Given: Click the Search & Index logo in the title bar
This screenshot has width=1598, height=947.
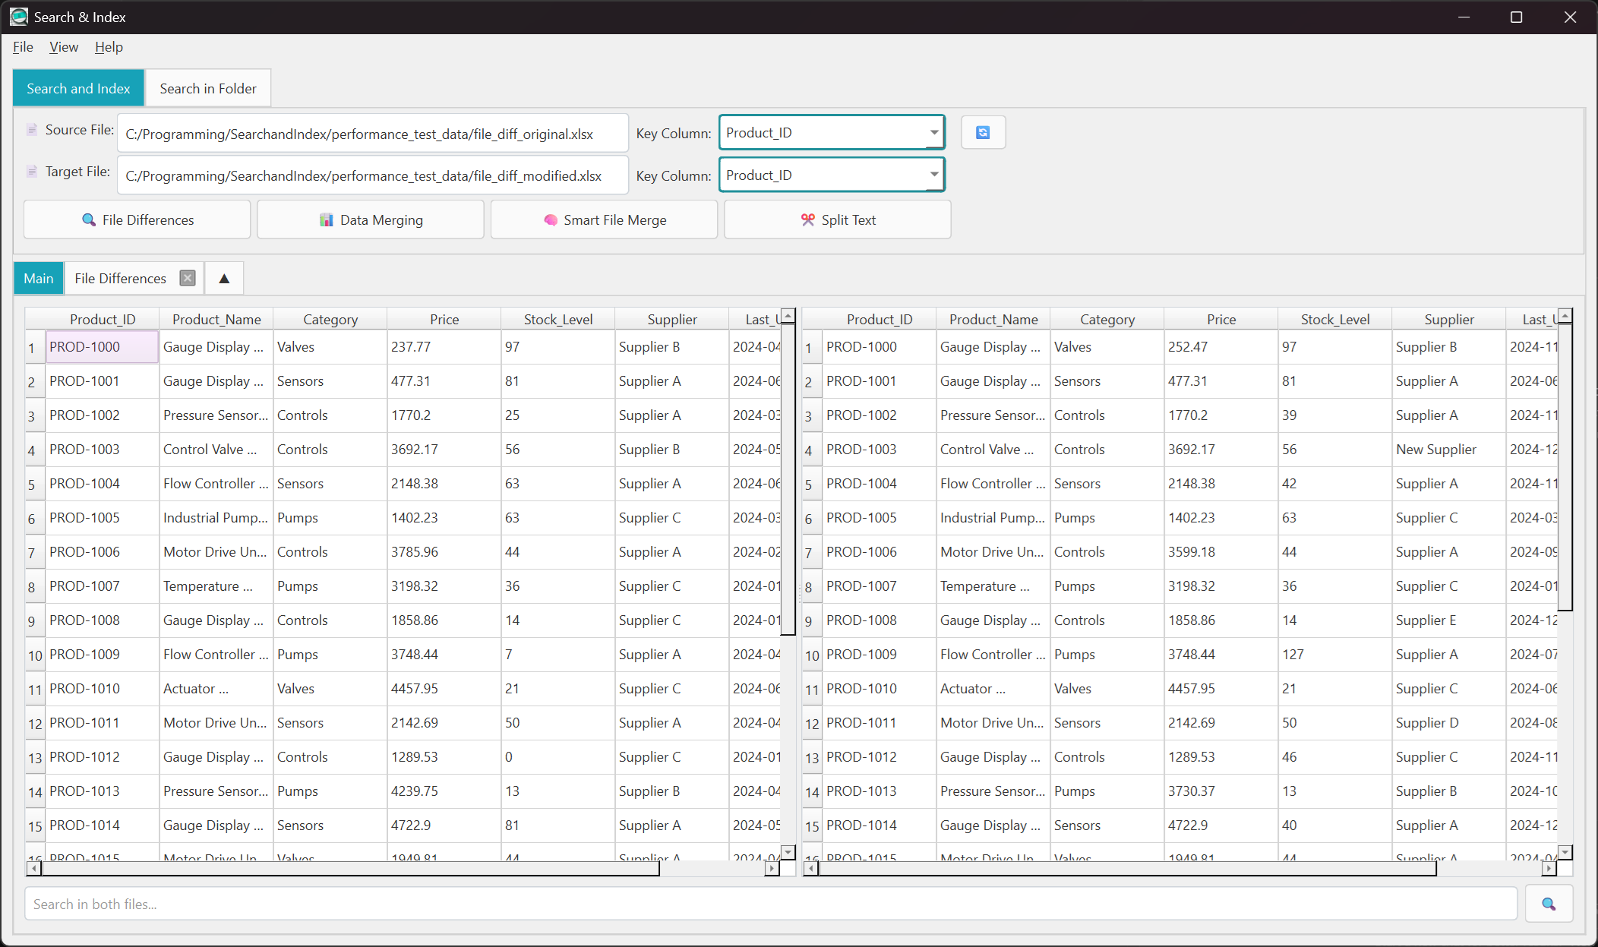Looking at the screenshot, I should (19, 16).
